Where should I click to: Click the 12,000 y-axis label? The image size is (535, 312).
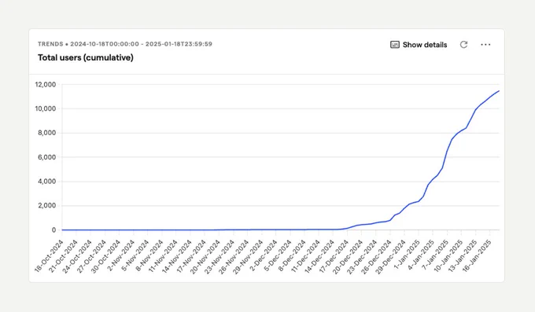(x=46, y=85)
